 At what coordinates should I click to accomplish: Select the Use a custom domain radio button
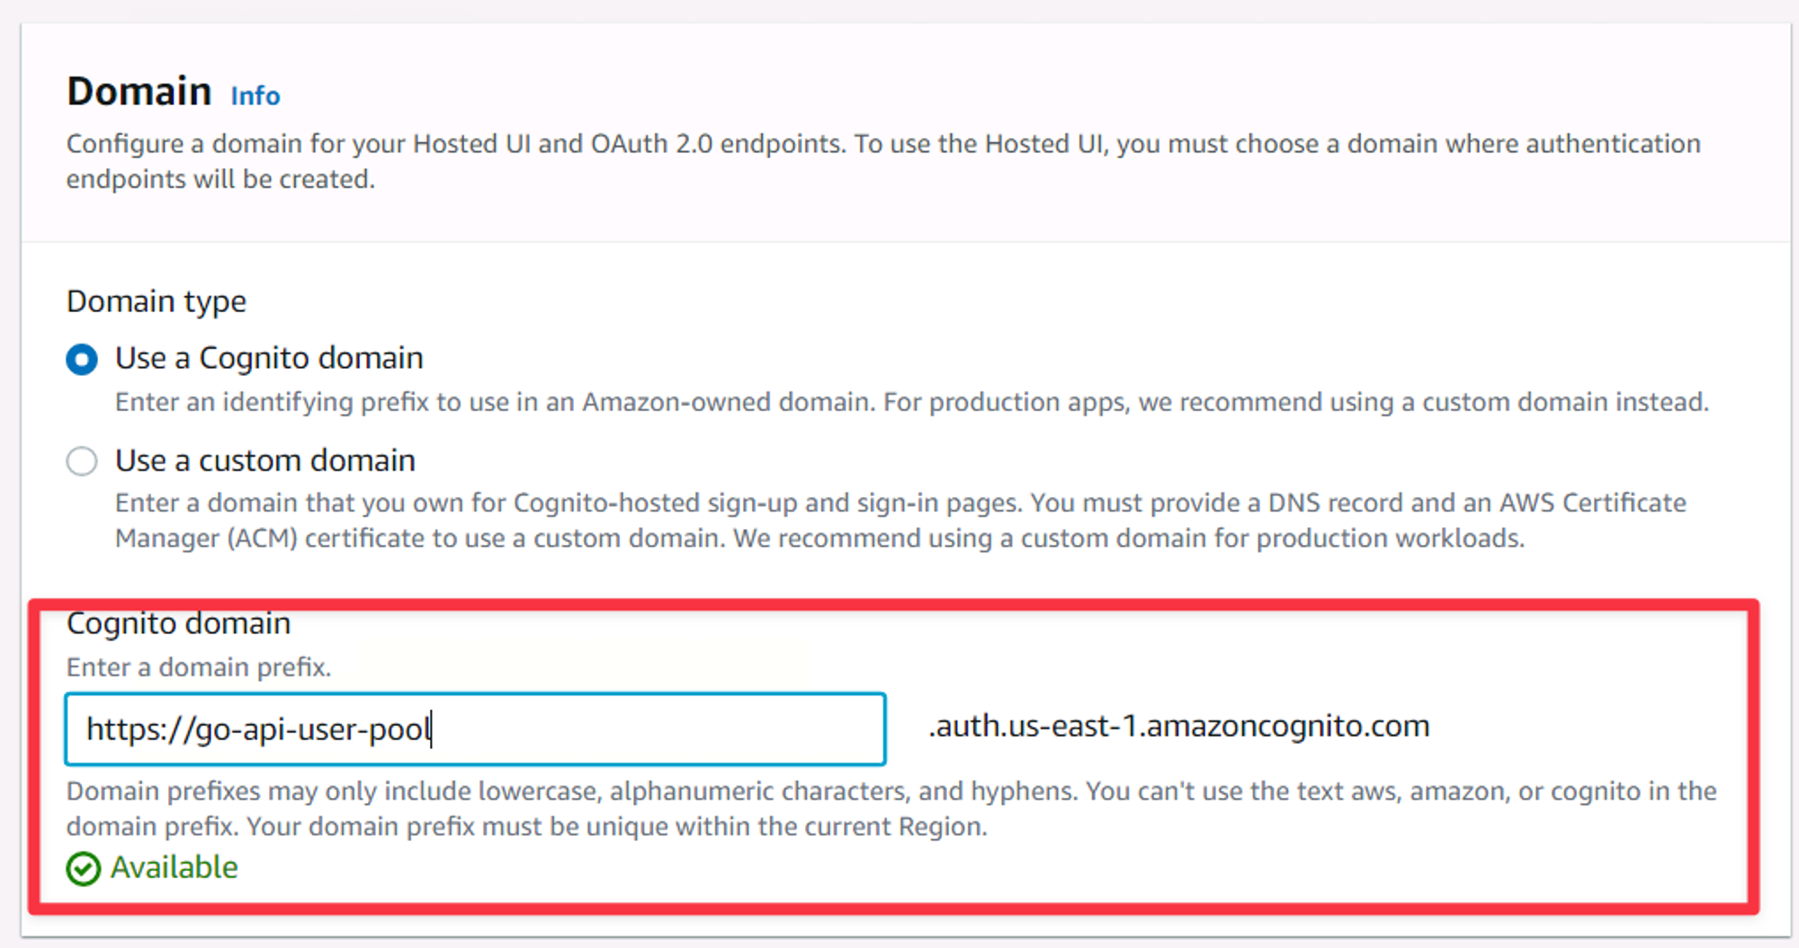(82, 461)
